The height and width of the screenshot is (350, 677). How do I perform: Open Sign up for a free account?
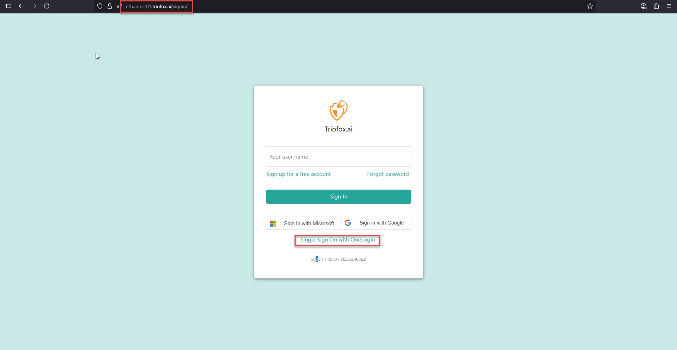point(298,174)
